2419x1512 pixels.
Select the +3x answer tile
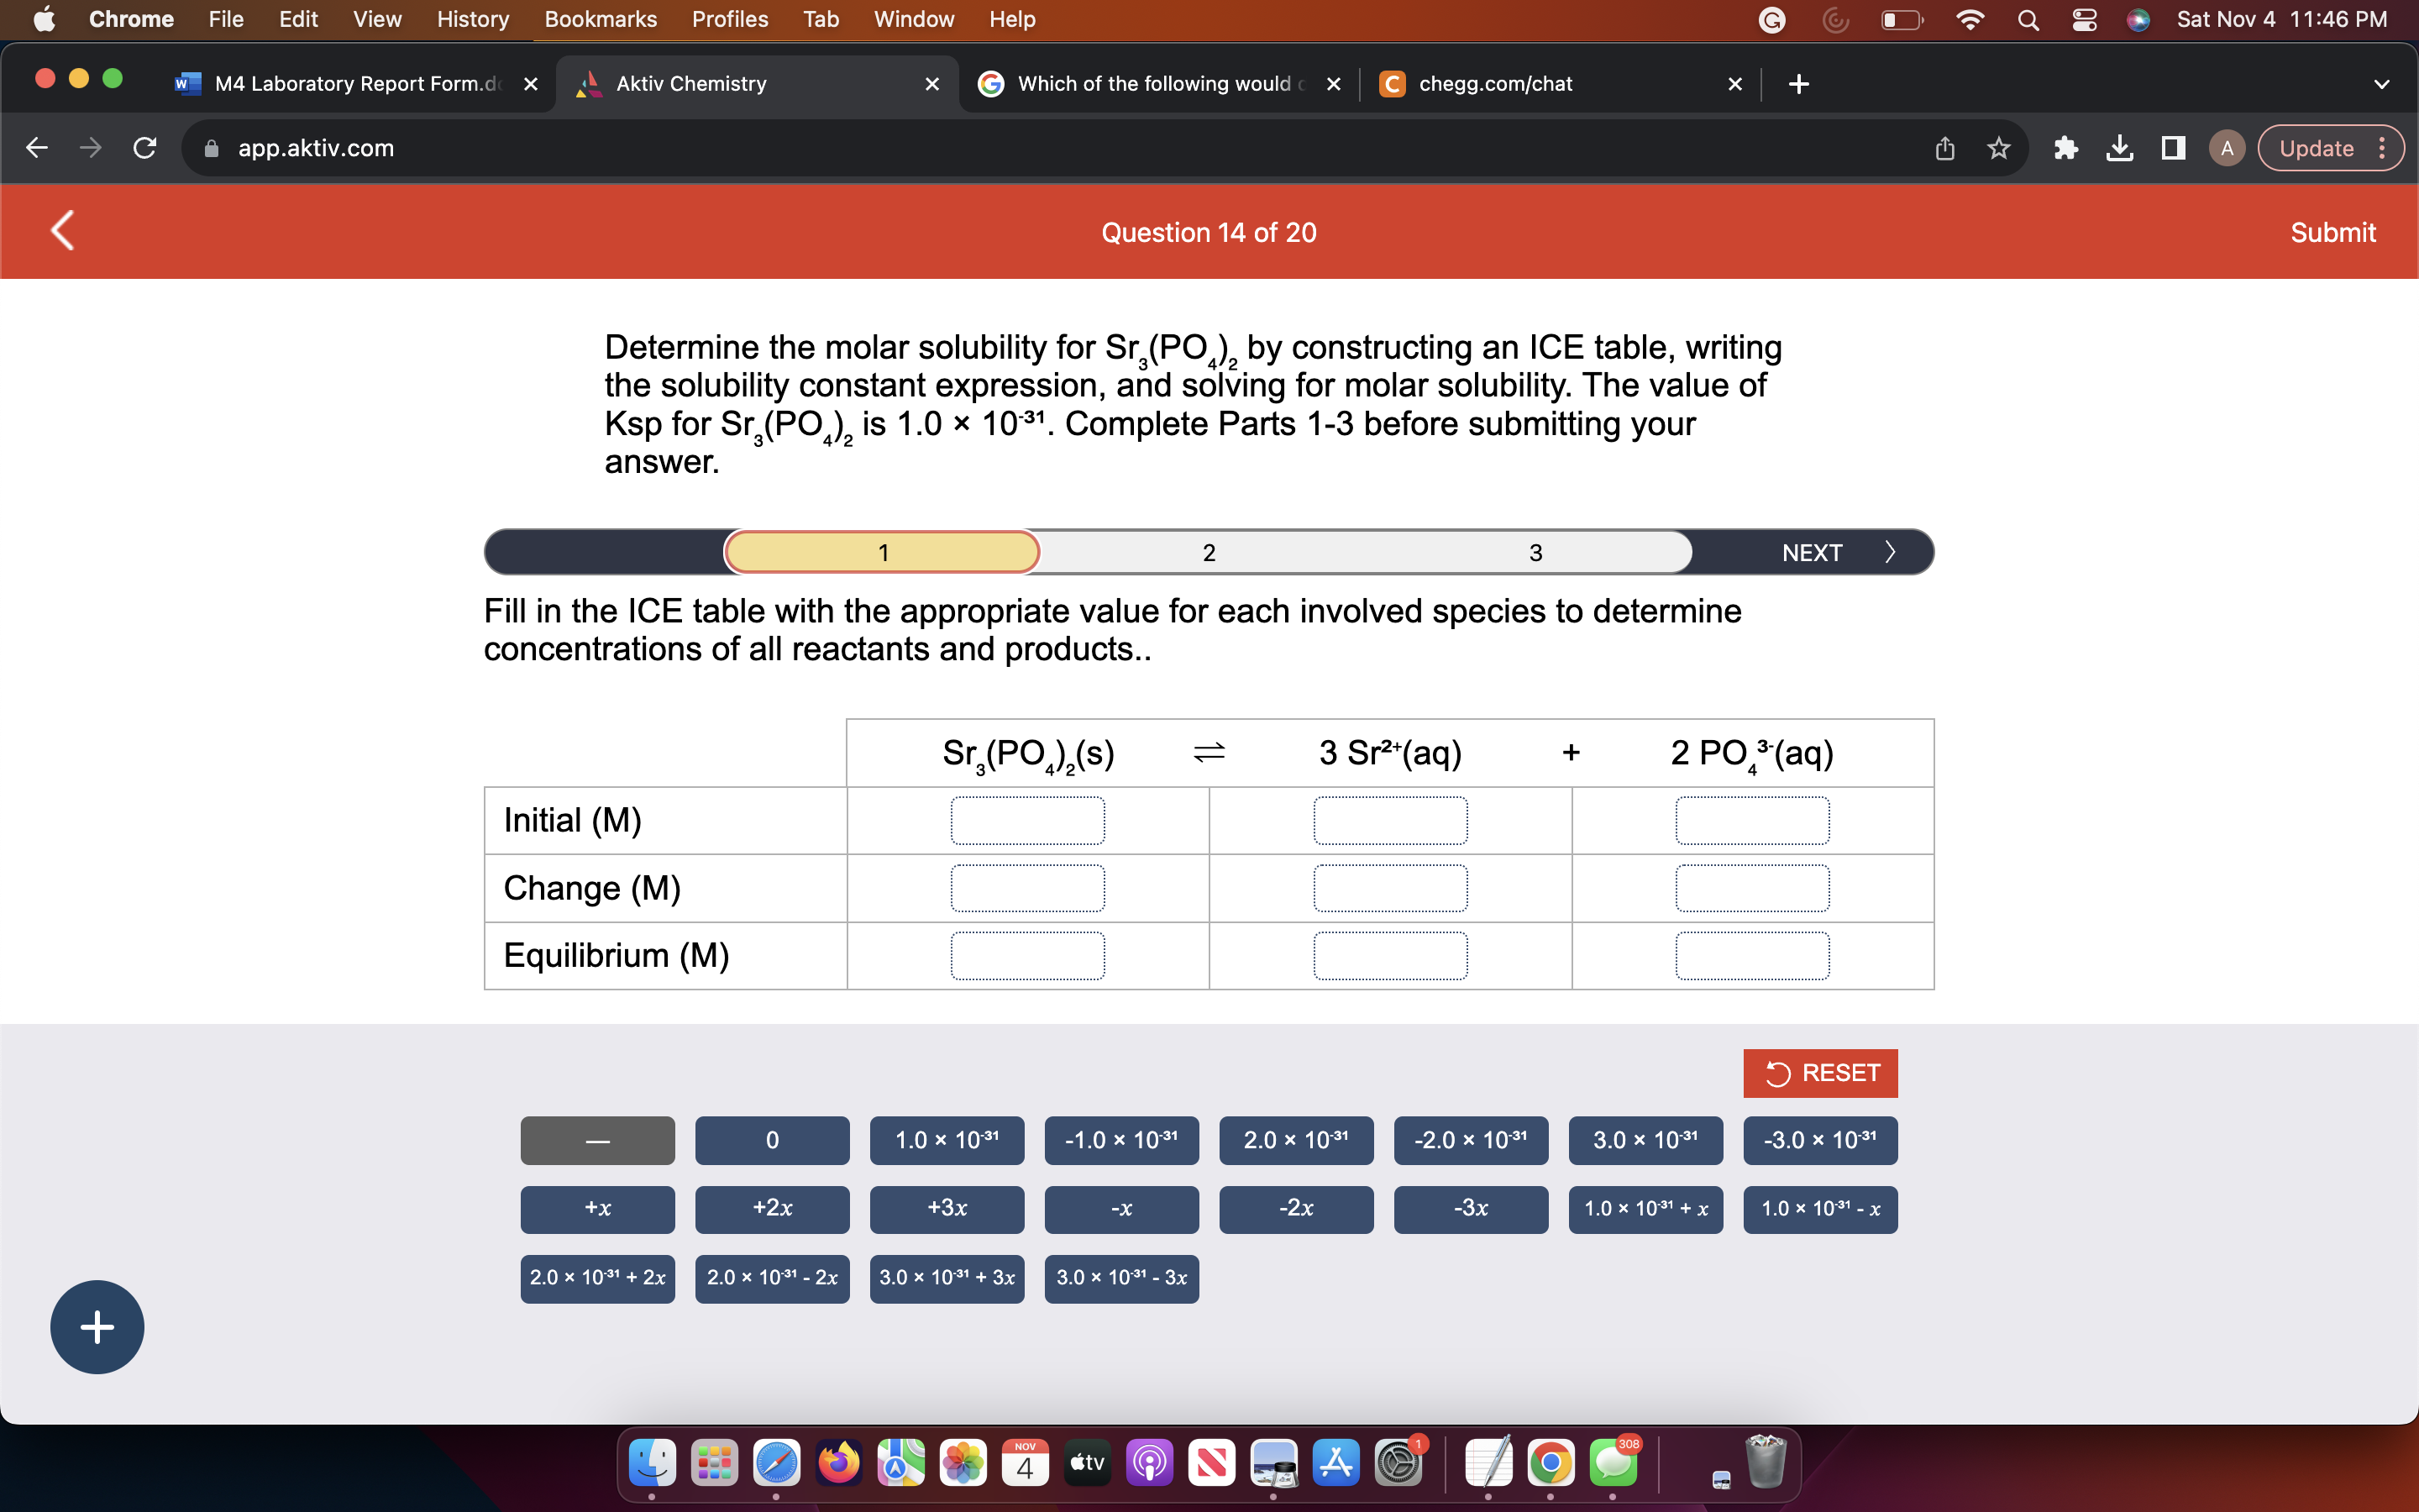[946, 1209]
